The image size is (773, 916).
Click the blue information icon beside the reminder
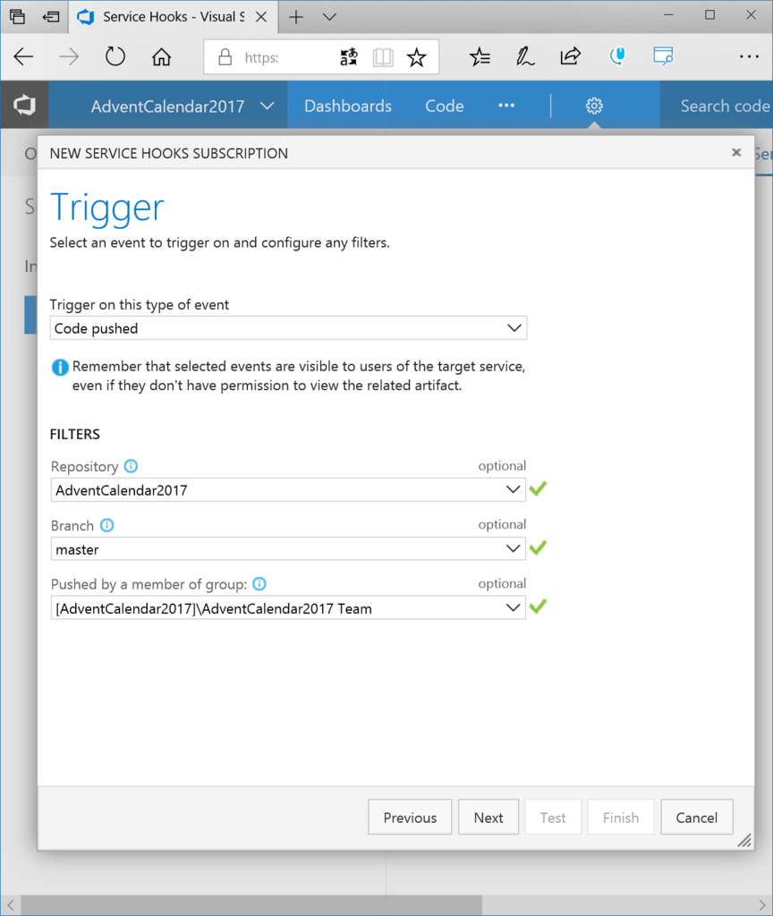(x=60, y=368)
